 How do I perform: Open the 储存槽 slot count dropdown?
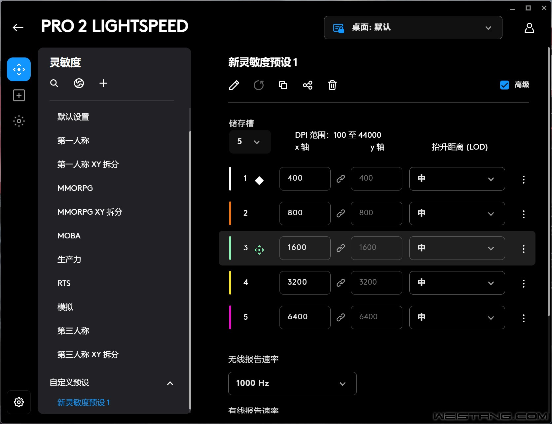click(250, 142)
